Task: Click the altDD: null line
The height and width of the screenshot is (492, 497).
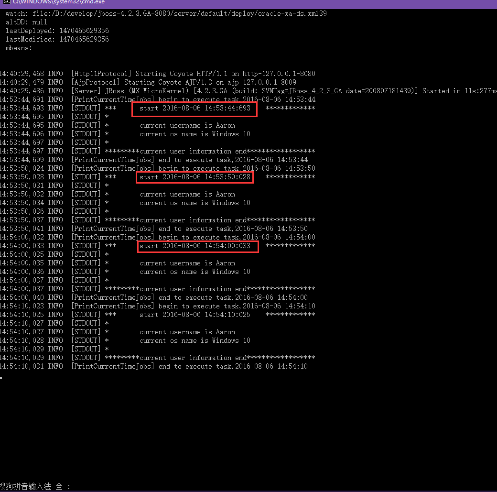Action: click(x=26, y=22)
